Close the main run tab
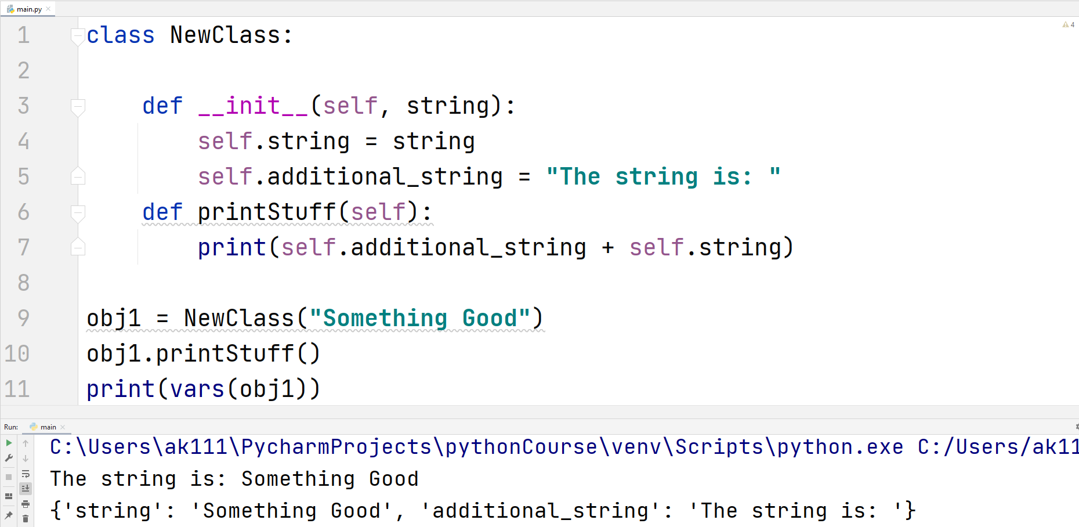The image size is (1079, 527). [x=62, y=427]
